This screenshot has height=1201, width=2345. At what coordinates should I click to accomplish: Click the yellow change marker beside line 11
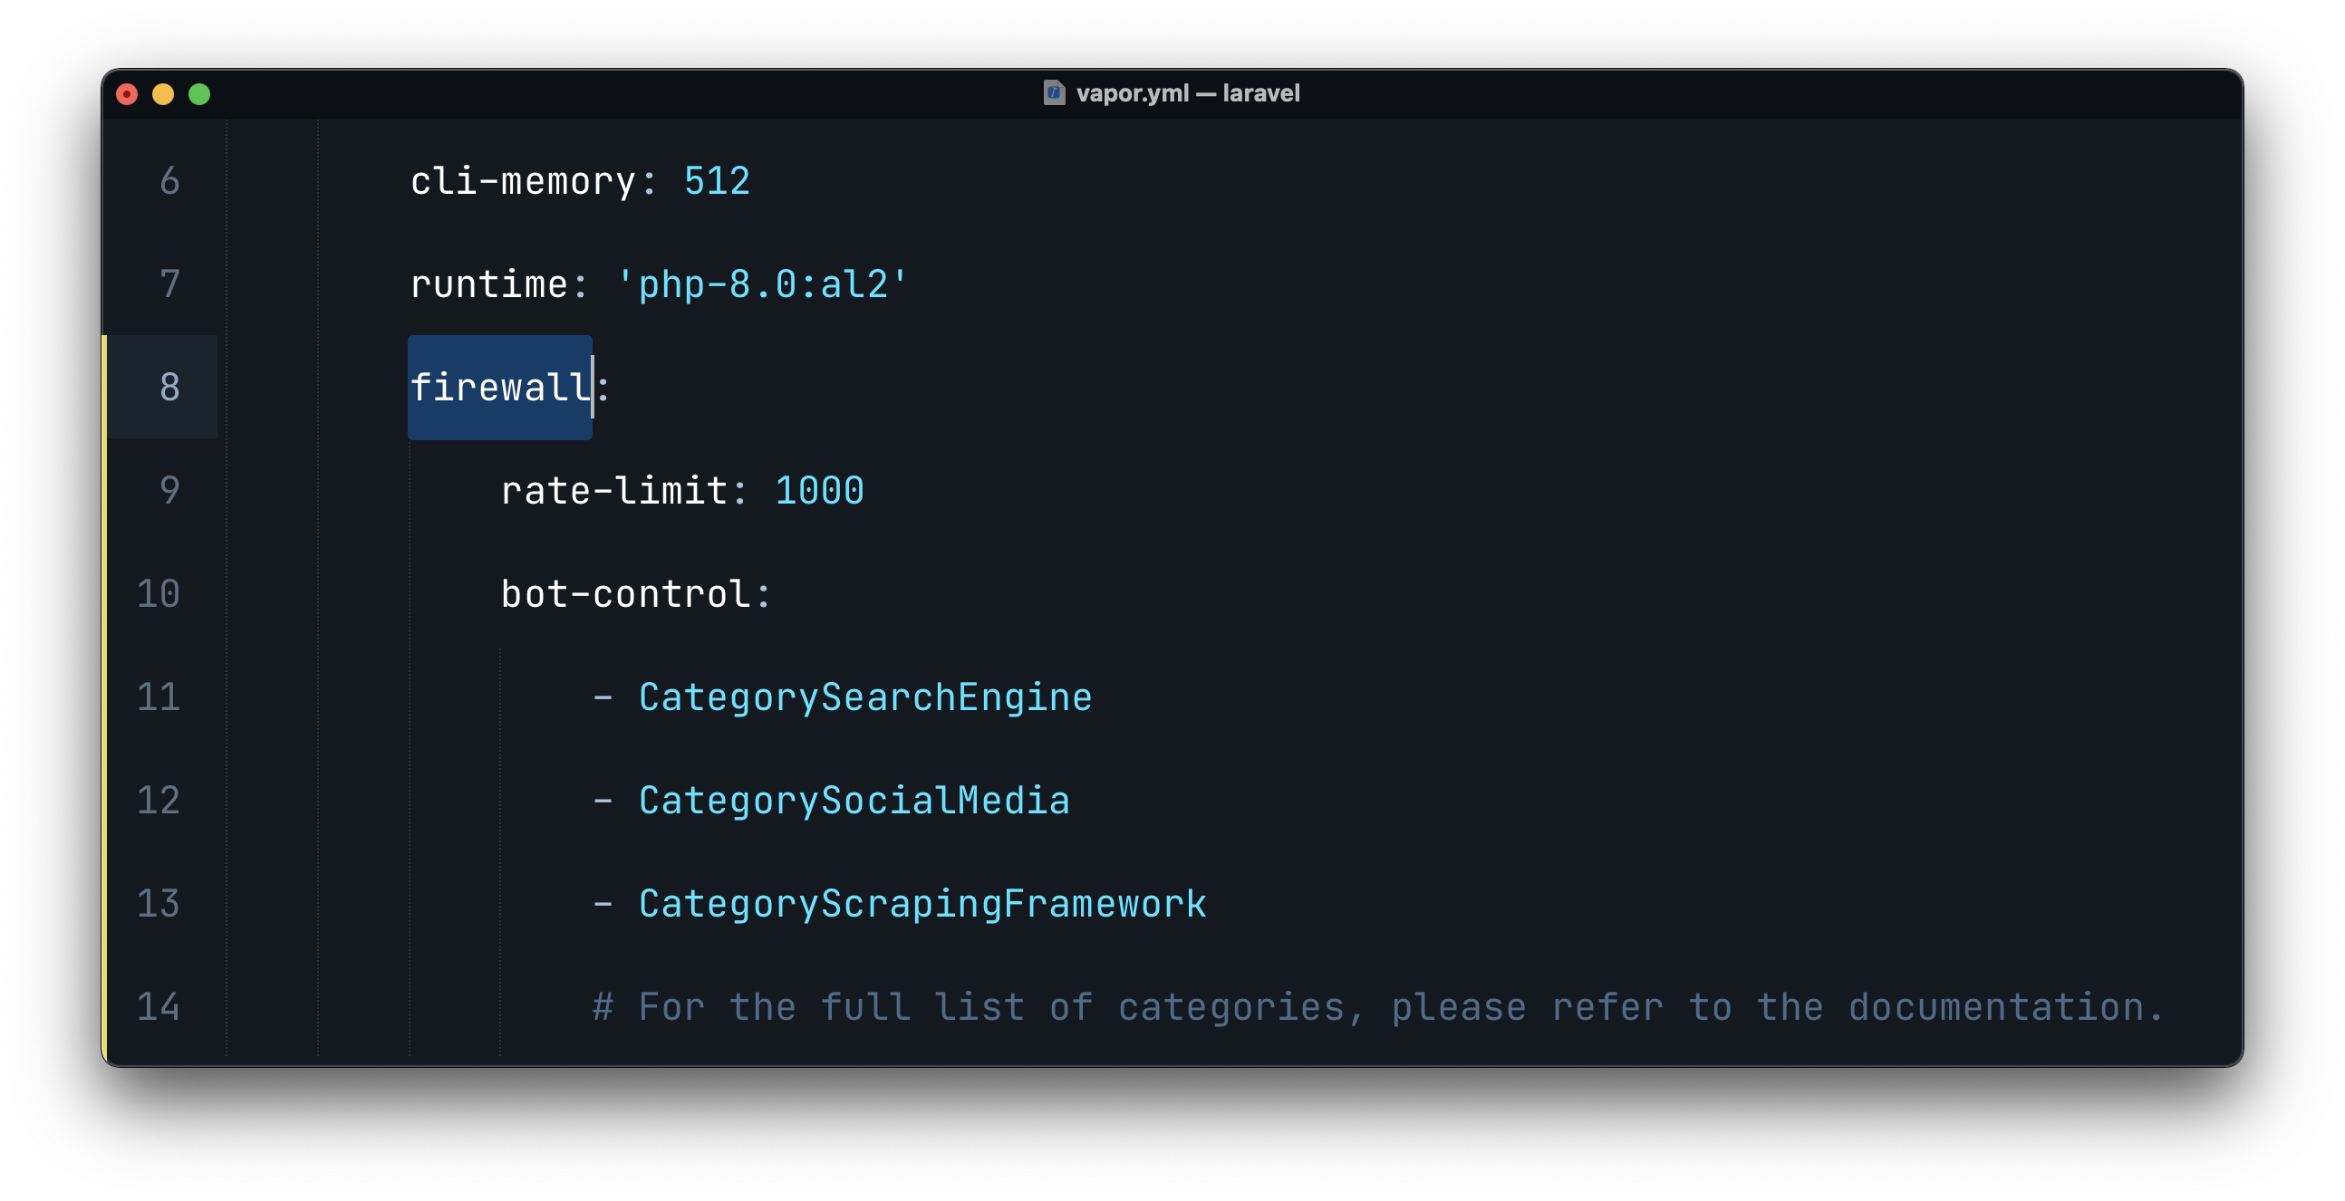pos(106,697)
